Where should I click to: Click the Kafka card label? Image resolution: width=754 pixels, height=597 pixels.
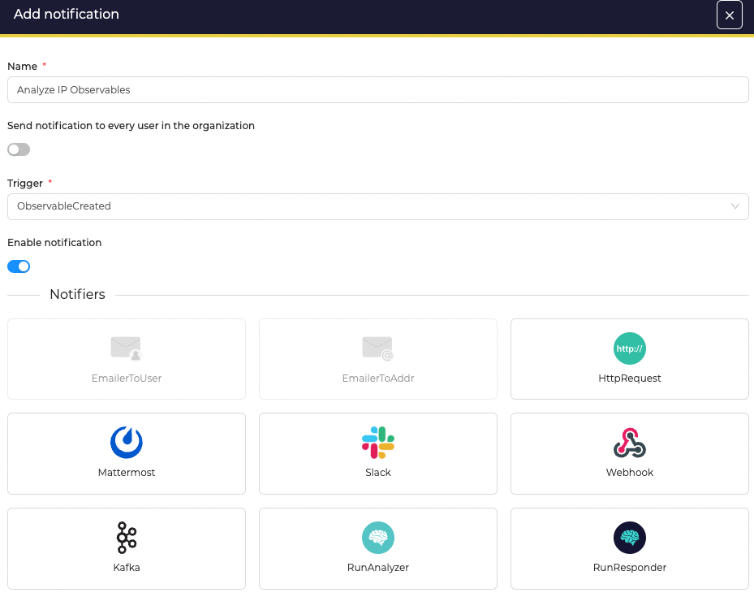tap(127, 568)
